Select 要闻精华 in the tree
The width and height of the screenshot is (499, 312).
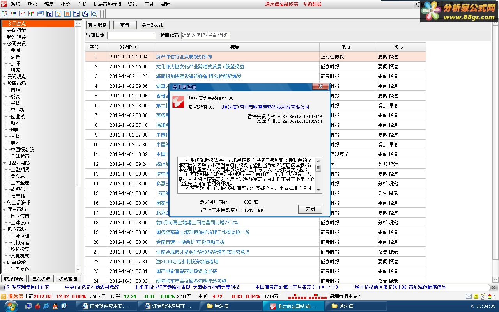click(16, 30)
